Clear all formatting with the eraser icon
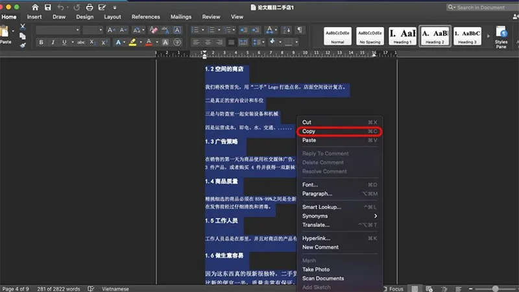 point(154,30)
